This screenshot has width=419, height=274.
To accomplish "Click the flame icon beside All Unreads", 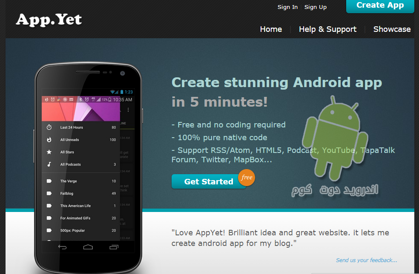I will [49, 139].
